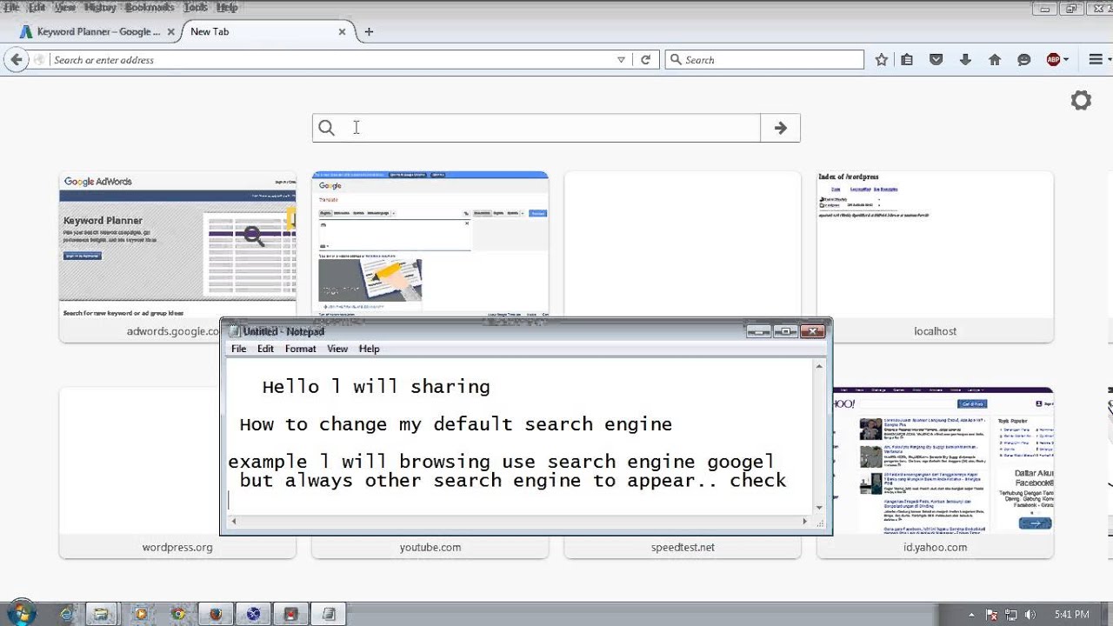Click the 'How to change my default search engine' line
The height and width of the screenshot is (626, 1113).
pyautogui.click(x=456, y=424)
